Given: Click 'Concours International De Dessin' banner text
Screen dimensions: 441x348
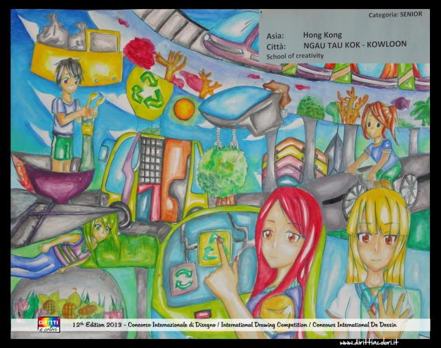Looking at the screenshot, I should (354, 325).
